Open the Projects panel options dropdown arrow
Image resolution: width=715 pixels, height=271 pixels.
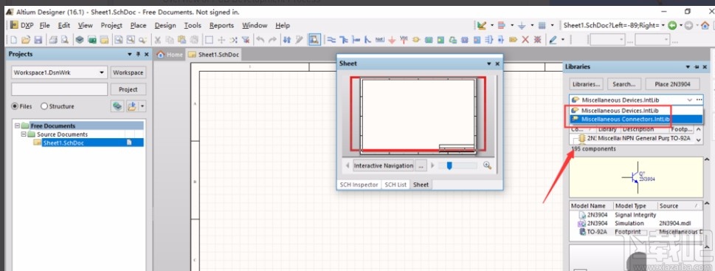click(130, 55)
